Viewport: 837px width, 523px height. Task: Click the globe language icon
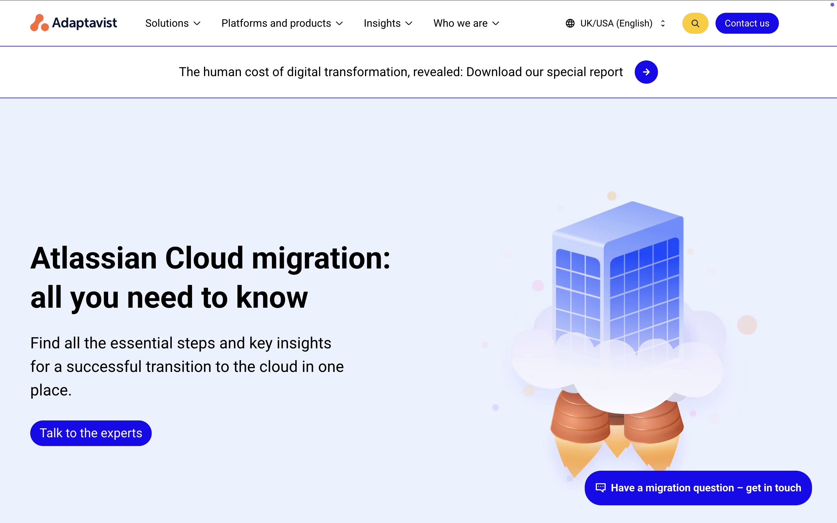tap(570, 23)
